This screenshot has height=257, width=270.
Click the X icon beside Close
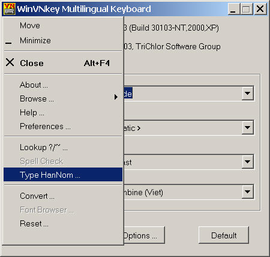[10, 62]
